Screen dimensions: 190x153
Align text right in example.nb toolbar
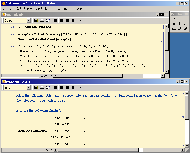tap(67, 20)
